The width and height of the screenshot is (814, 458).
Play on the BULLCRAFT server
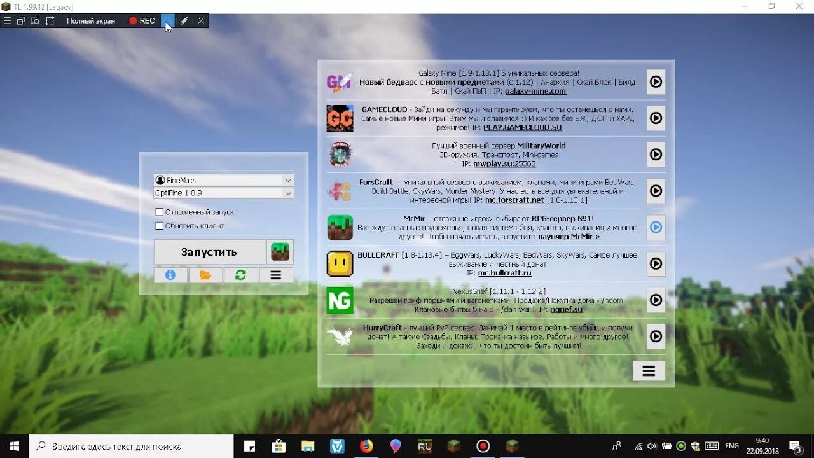point(656,263)
